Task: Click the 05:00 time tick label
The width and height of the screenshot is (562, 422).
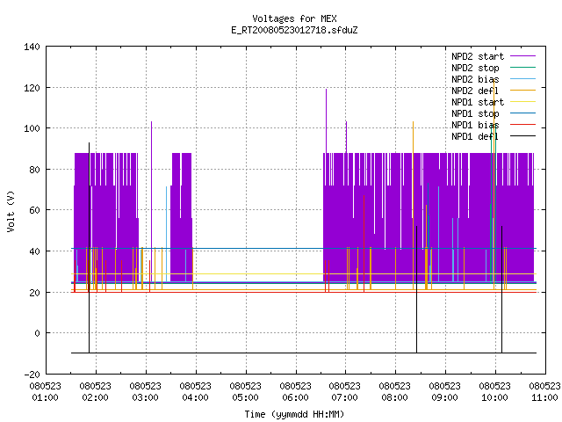Action: [x=246, y=398]
